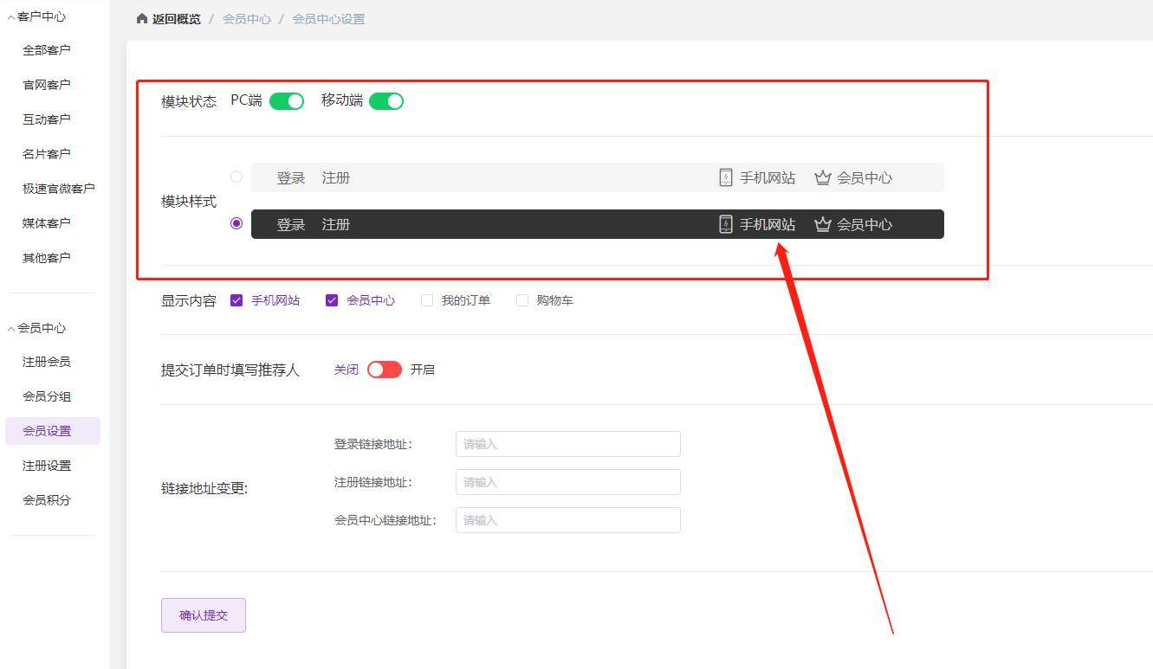This screenshot has width=1153, height=669.
Task: Click the crown icon in the dark style bar
Action: click(821, 224)
